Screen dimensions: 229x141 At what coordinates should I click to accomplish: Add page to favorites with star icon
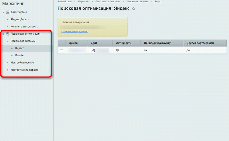134,9
